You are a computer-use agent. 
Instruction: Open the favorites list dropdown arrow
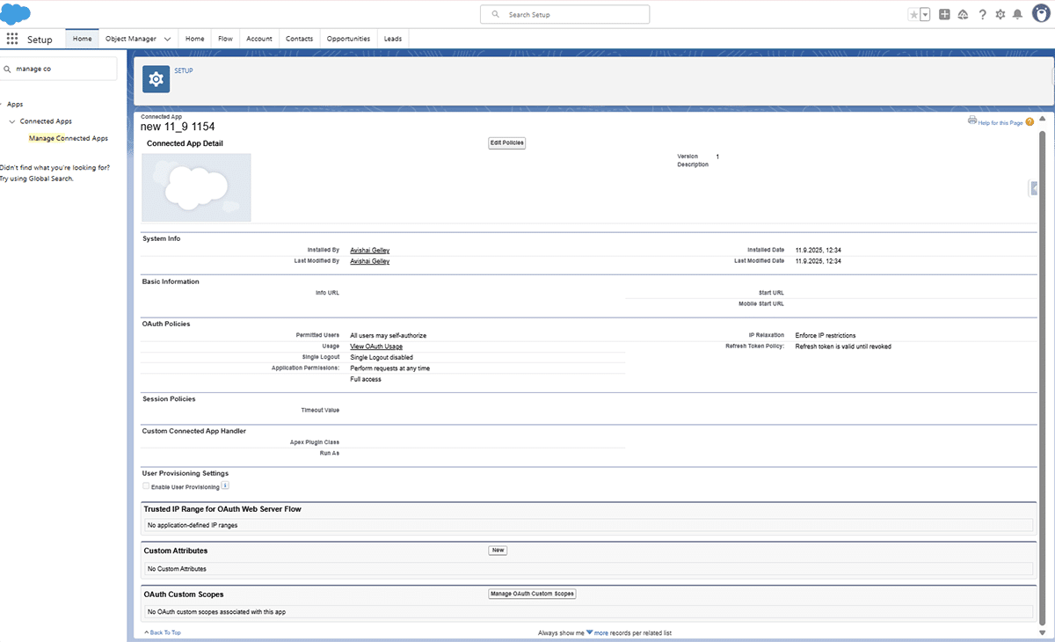pos(925,15)
